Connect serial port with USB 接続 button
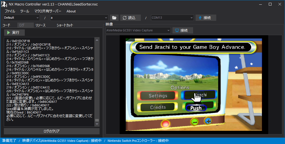The height and width of the screenshot is (144, 285). click(x=206, y=18)
